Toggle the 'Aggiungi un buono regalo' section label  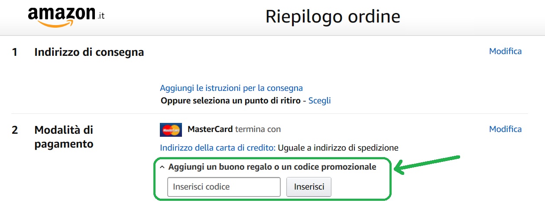(272, 167)
